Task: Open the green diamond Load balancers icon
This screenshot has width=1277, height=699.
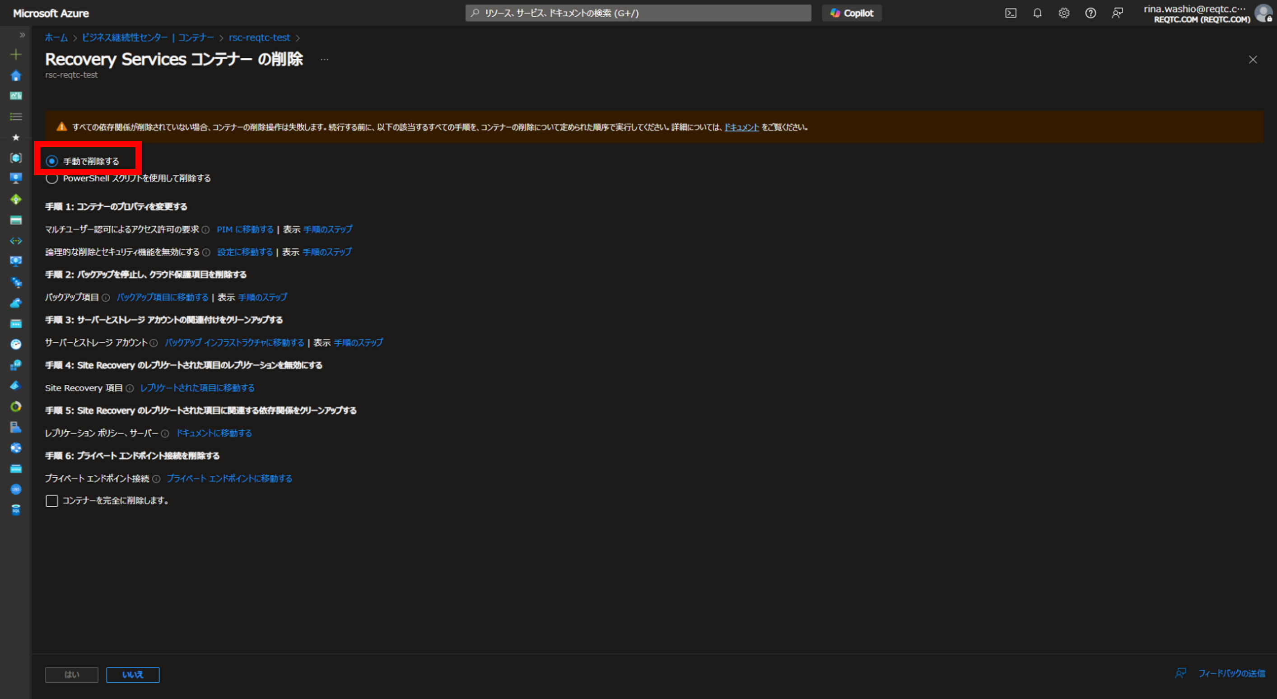Action: coord(16,199)
